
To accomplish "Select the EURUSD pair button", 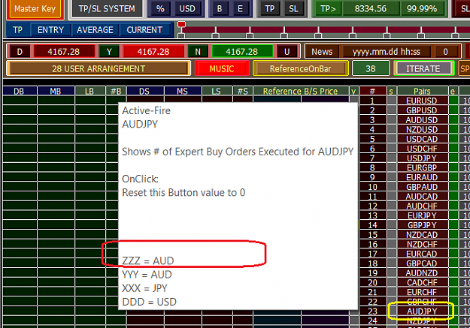I will click(423, 101).
